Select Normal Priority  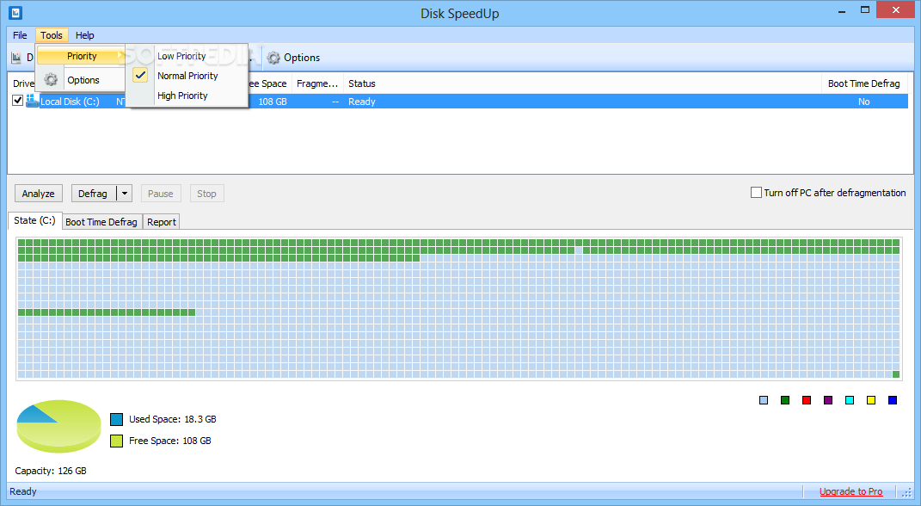[x=187, y=76]
